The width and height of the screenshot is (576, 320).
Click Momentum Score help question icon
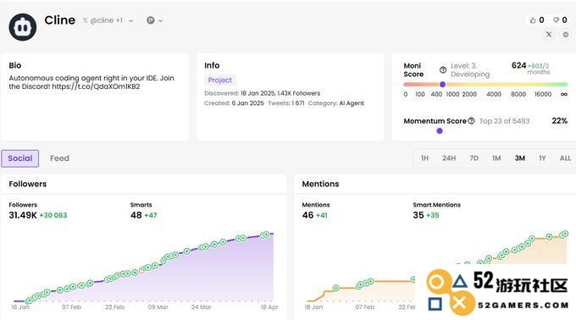(471, 121)
